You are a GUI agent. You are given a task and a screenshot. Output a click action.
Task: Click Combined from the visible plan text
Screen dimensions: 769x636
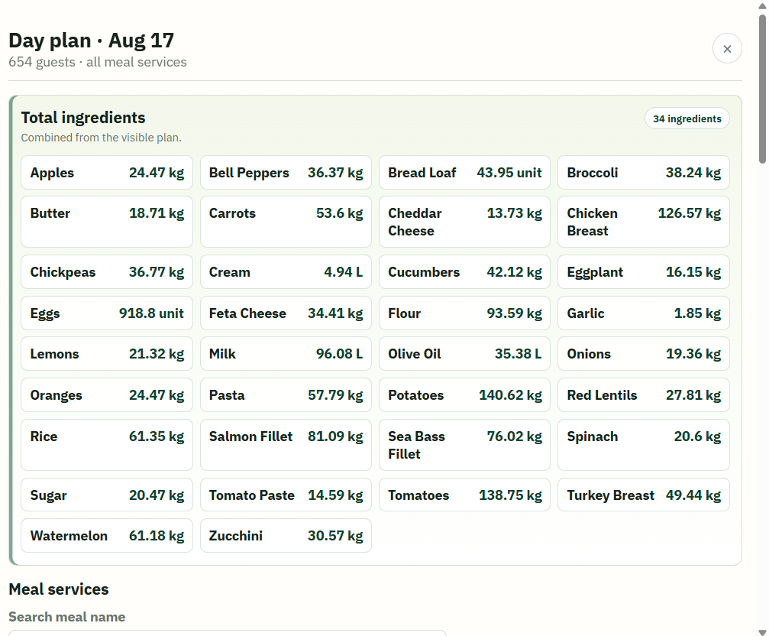(x=101, y=138)
